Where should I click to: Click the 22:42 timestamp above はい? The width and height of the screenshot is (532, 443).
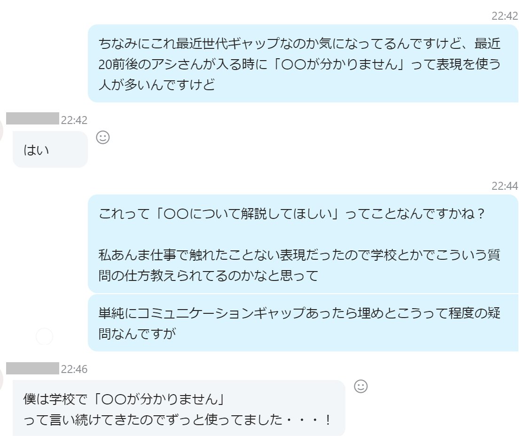coord(74,120)
